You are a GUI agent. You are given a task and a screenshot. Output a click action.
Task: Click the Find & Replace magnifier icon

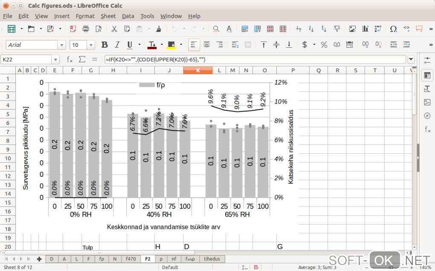[216, 29]
